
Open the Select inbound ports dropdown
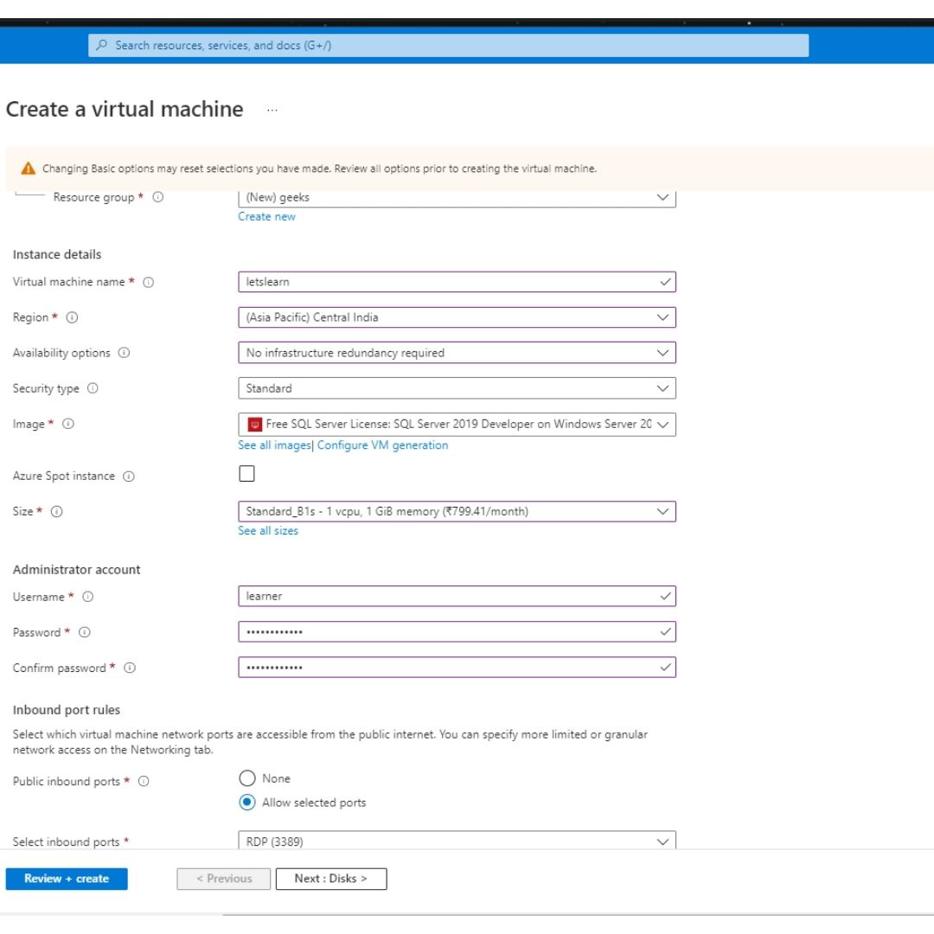coord(457,840)
